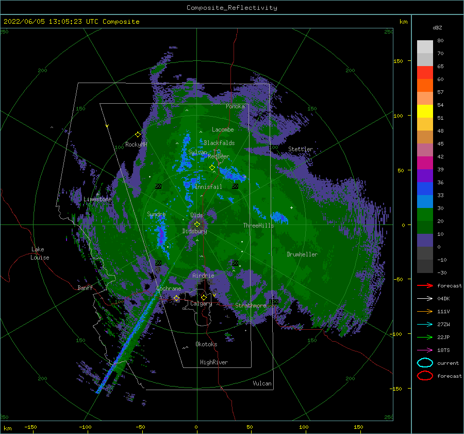Select the cyan 27ZW arrow legend icon
This screenshot has width=464, height=434.
(x=425, y=325)
